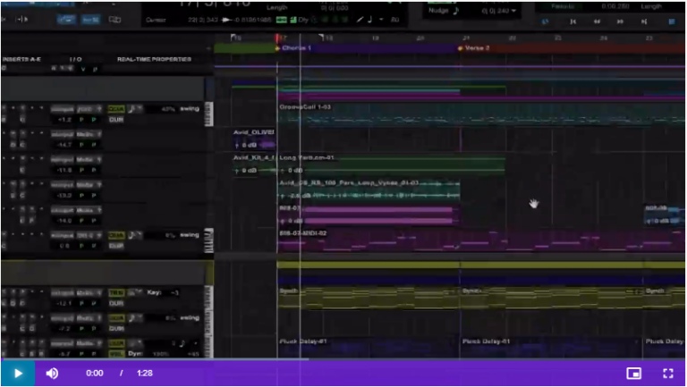Open picture-in-picture mode
Image resolution: width=687 pixels, height=387 pixels.
[633, 373]
